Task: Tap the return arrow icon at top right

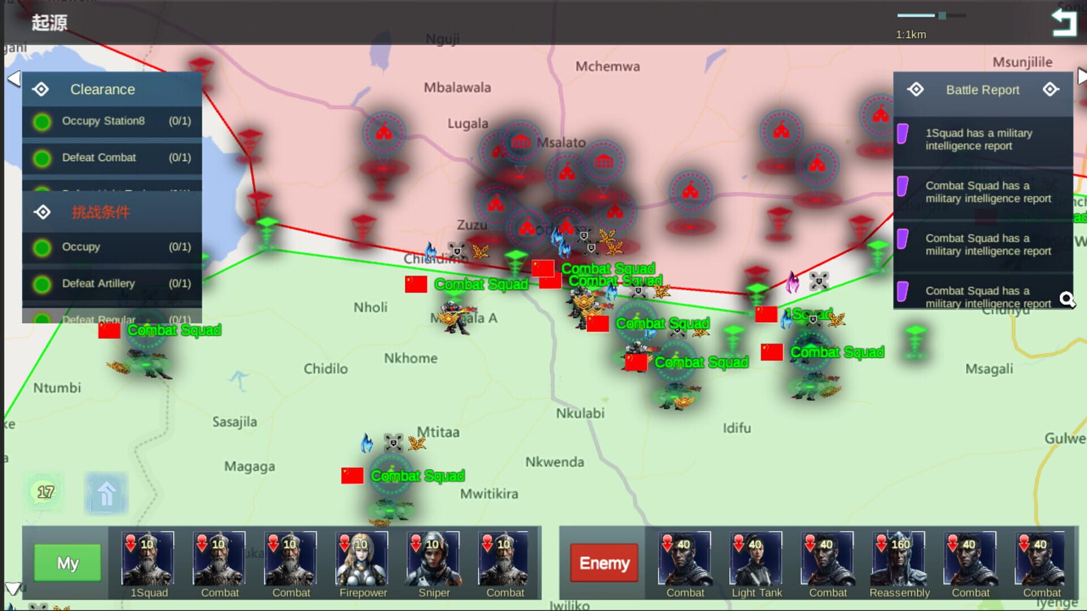Action: point(1063,21)
